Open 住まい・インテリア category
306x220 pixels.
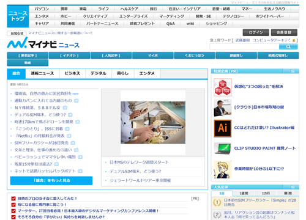pos(184,9)
